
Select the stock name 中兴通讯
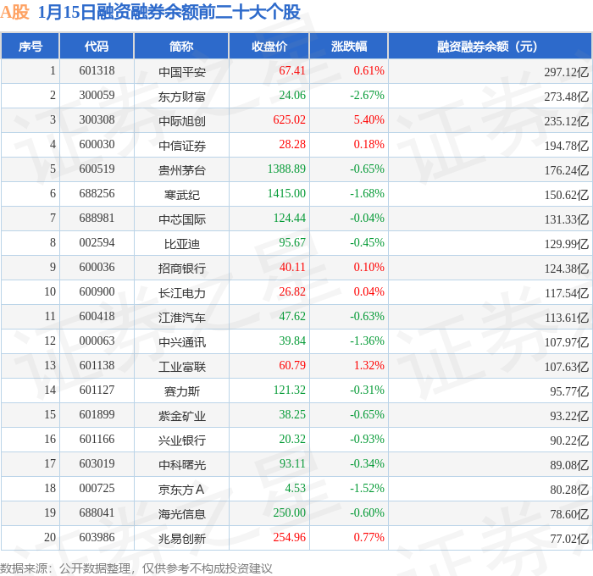(x=182, y=342)
